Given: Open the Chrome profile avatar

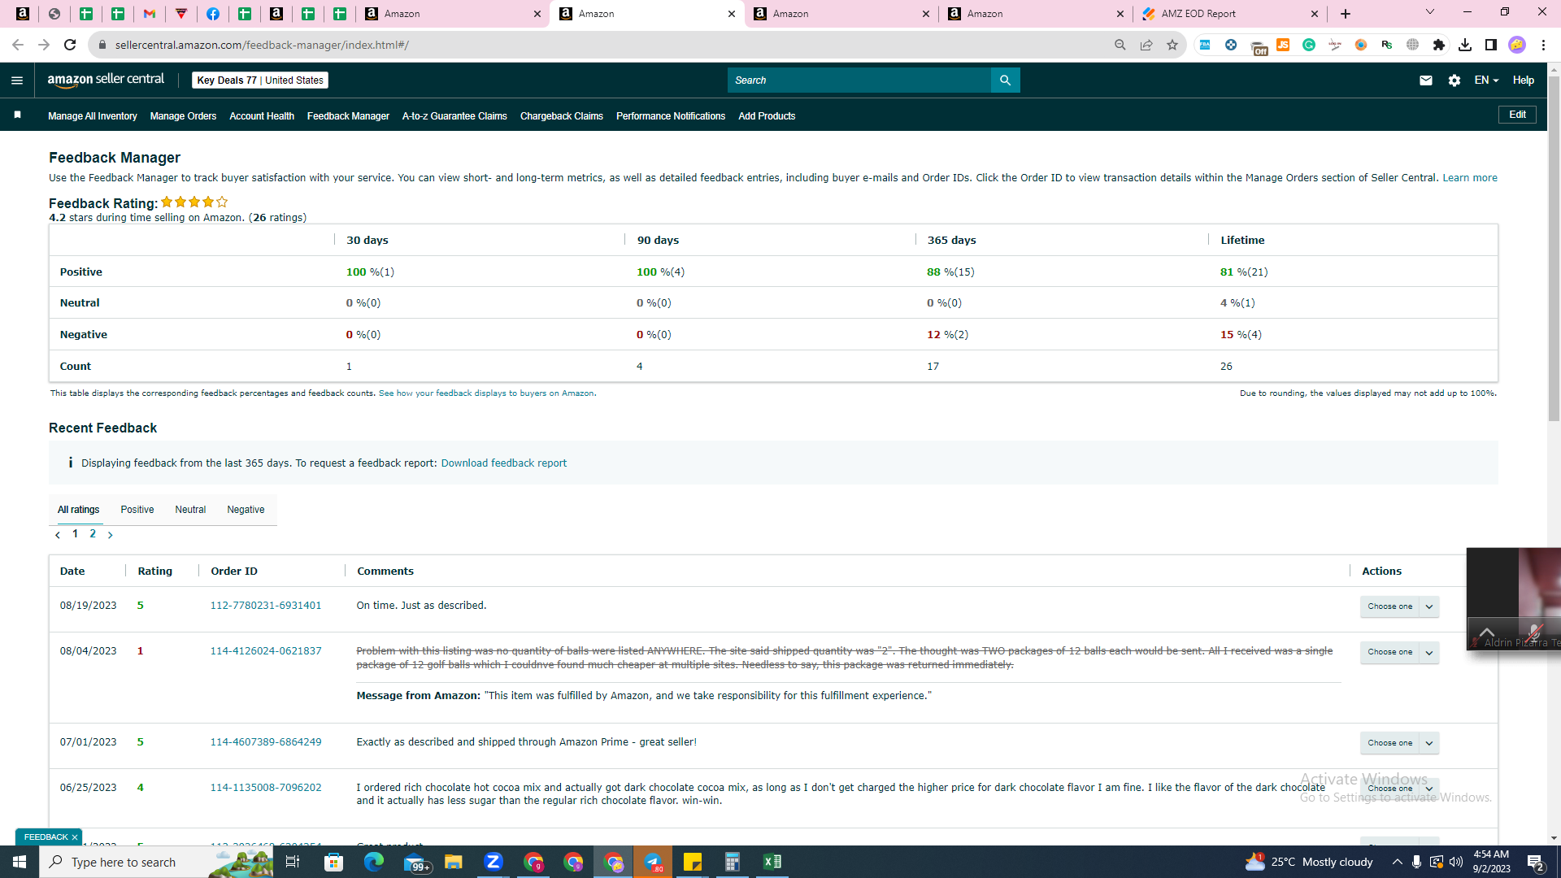Looking at the screenshot, I should pos(1516,45).
